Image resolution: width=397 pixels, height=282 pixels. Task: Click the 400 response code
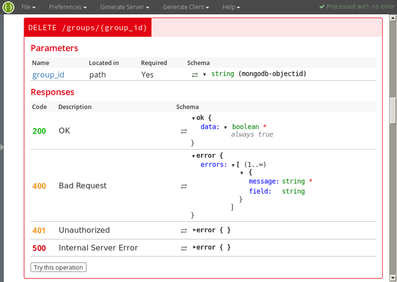39,186
